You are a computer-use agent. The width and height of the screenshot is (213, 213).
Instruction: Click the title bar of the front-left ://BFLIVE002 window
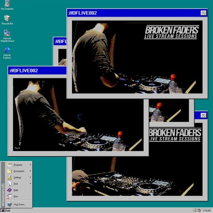[37, 71]
